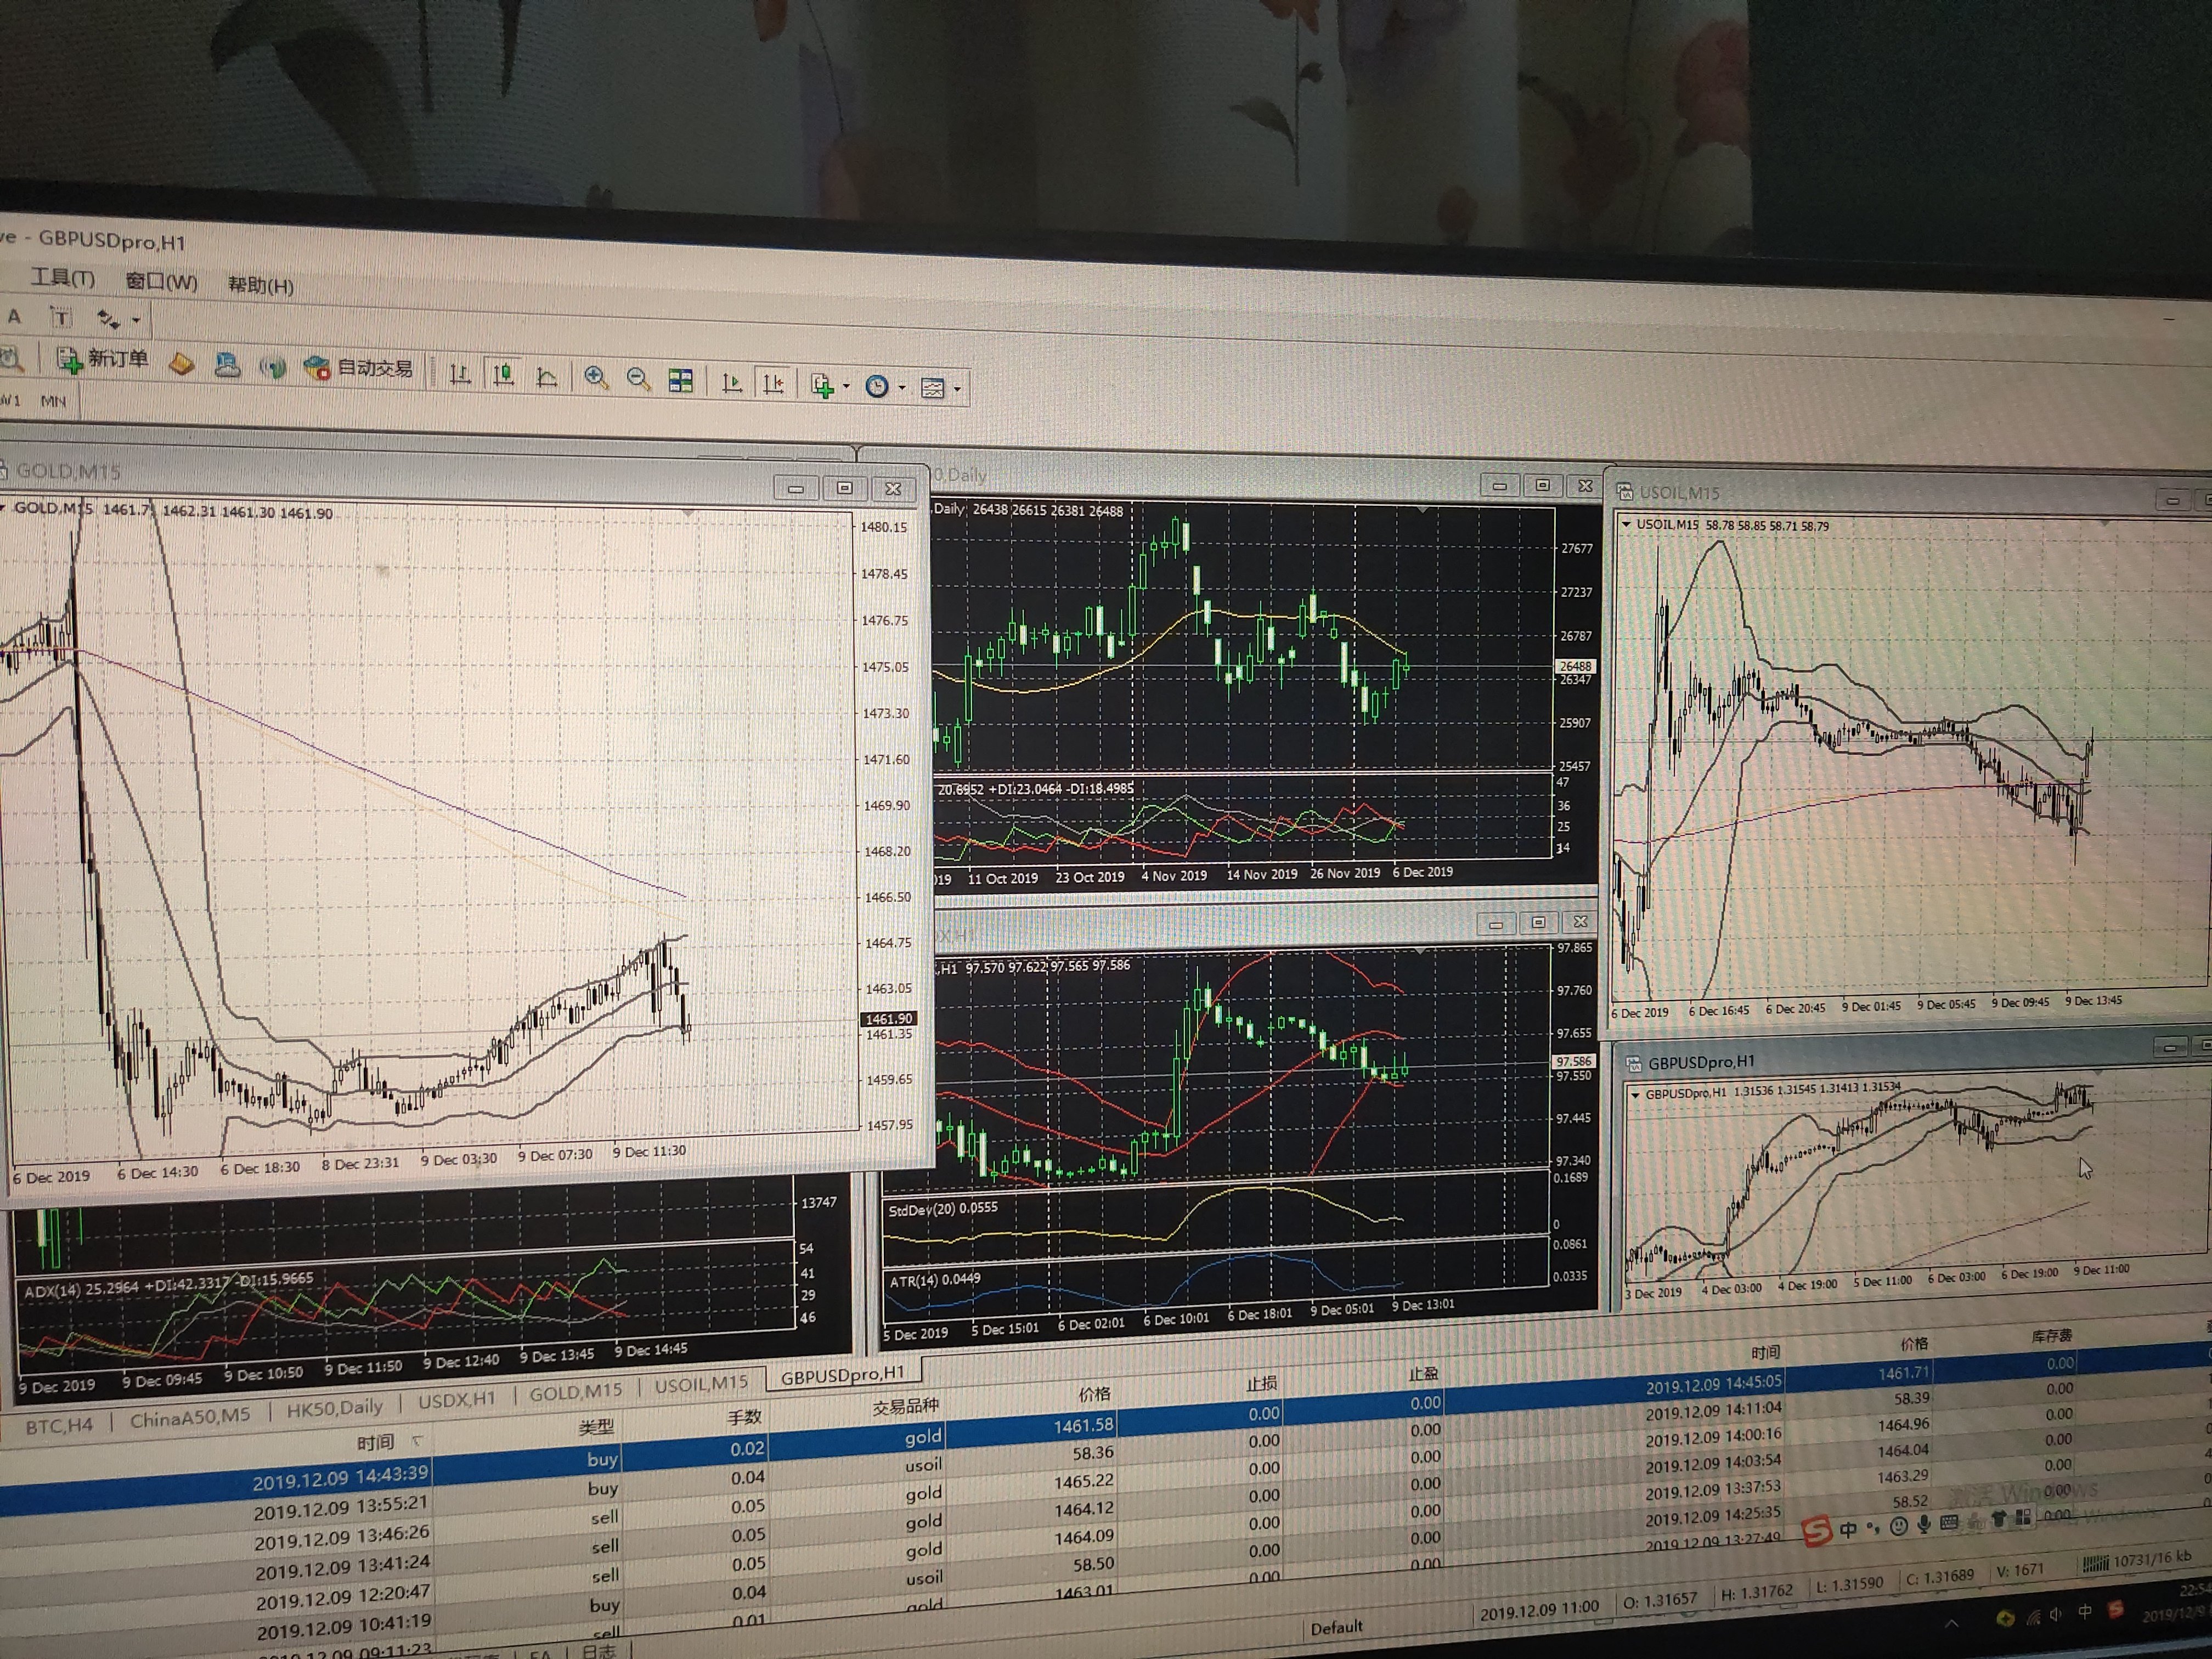Select the text A drawing tool
This screenshot has height=1659, width=2212.
[14, 317]
